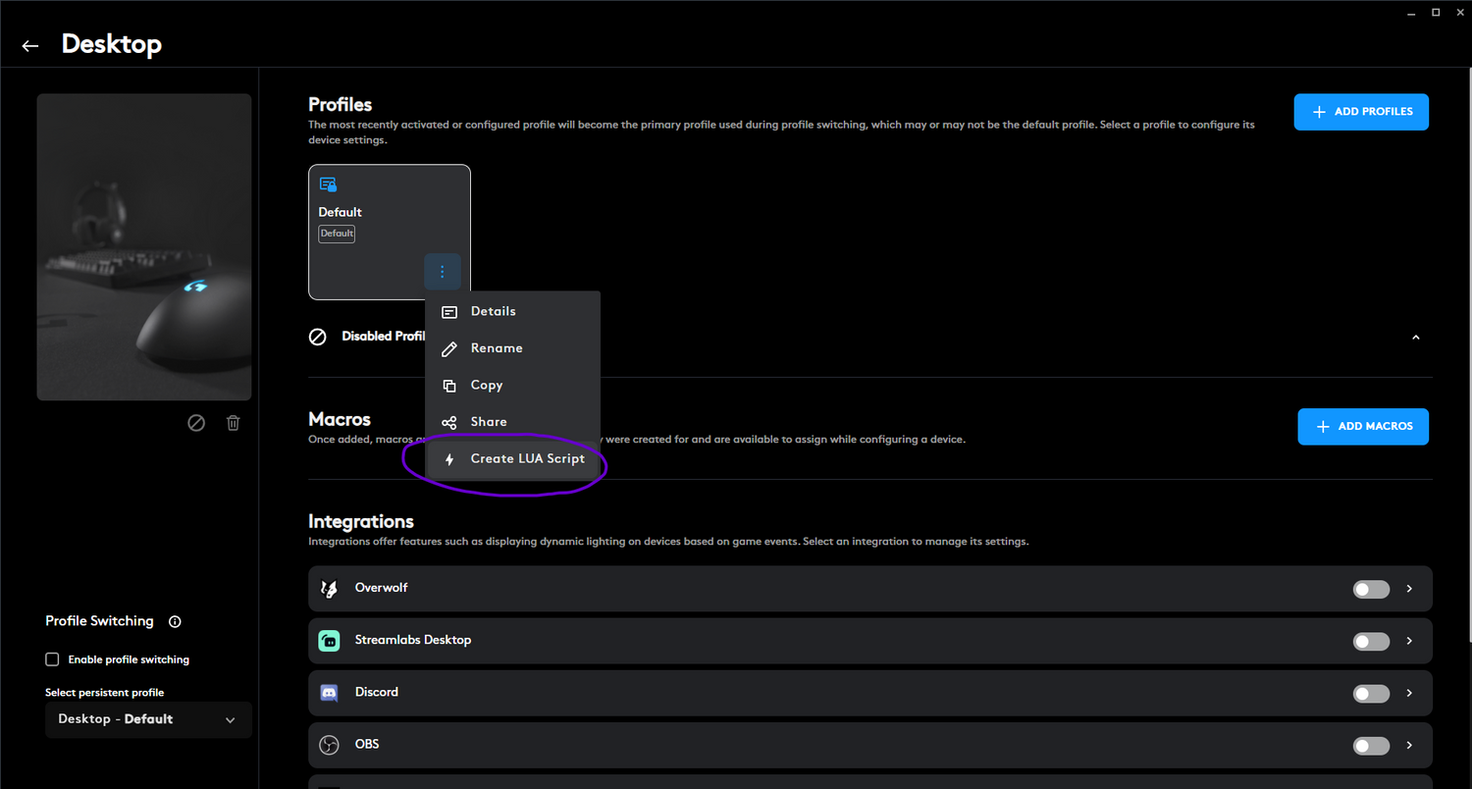Expand the Streamlabs Desktop settings chevron
Viewport: 1472px width, 789px height.
tap(1409, 641)
